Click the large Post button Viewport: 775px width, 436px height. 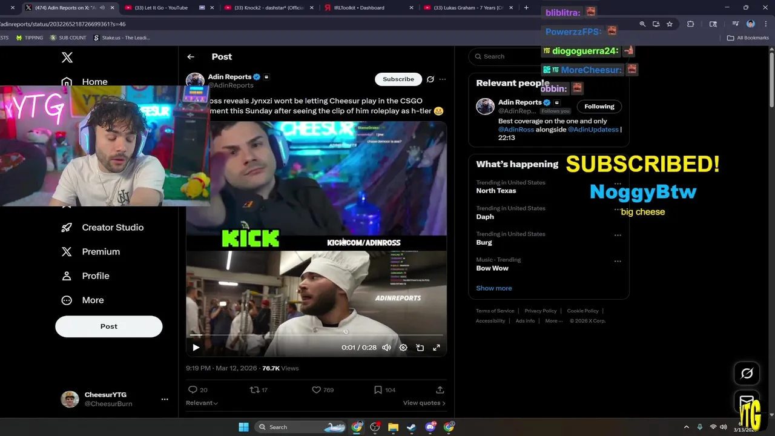coord(109,326)
